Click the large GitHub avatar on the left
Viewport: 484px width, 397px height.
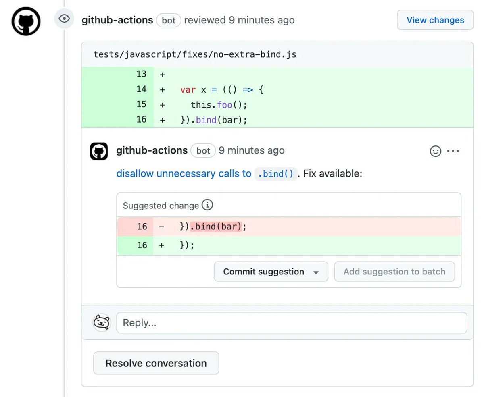point(25,21)
